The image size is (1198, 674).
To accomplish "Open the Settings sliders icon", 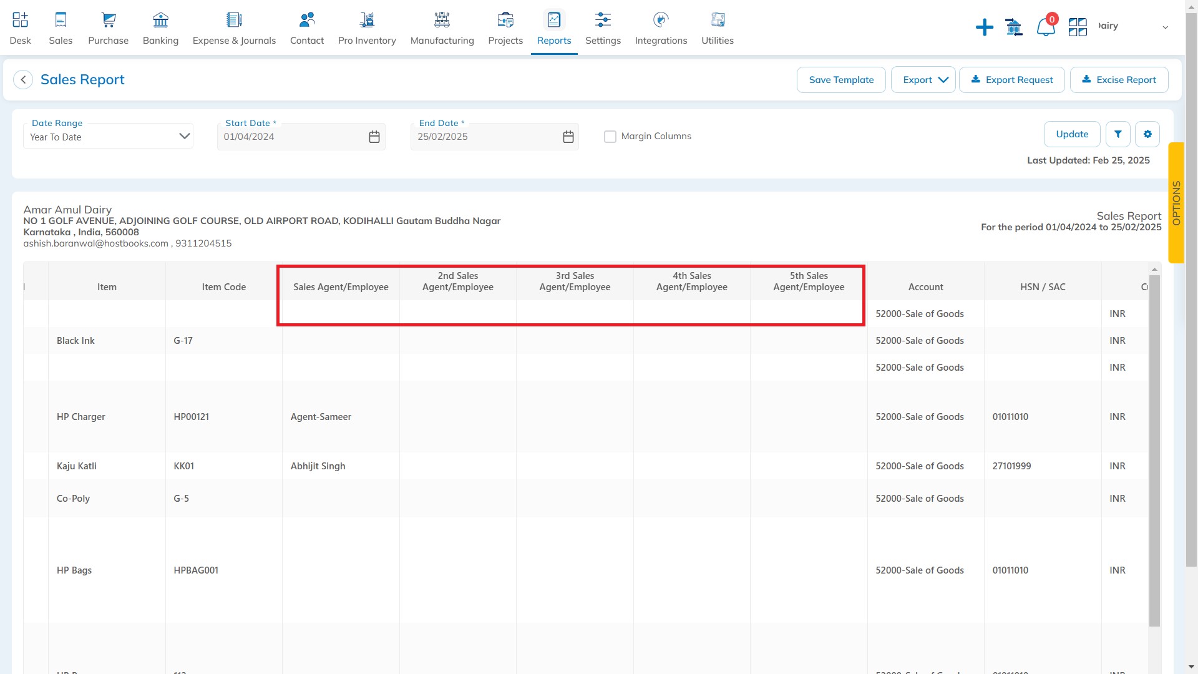I will (x=603, y=20).
